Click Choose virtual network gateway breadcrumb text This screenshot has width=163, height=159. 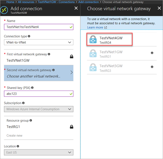[123, 2]
